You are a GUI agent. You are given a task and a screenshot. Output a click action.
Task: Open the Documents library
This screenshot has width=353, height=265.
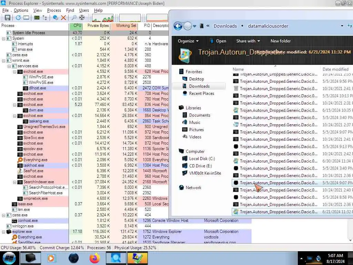199,115
